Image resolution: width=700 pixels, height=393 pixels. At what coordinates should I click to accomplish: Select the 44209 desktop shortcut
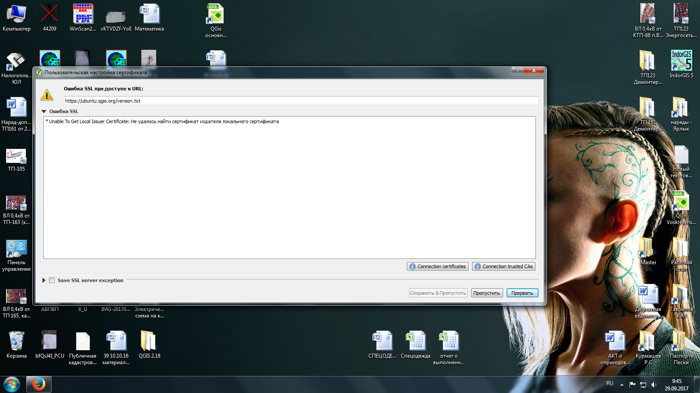49,17
